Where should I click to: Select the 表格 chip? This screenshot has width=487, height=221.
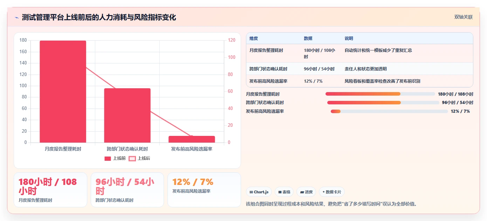284,192
